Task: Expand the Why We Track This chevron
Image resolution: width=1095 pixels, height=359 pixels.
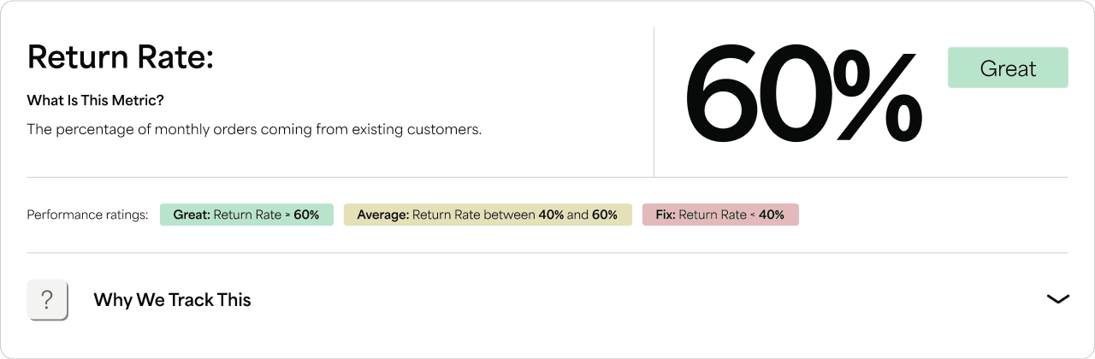Action: pyautogui.click(x=1057, y=299)
